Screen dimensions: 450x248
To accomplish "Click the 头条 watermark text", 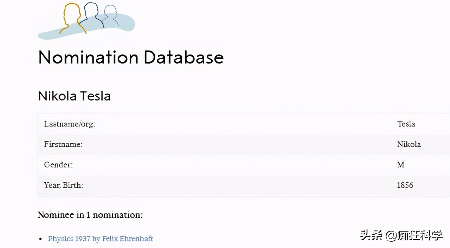I will coord(371,235).
